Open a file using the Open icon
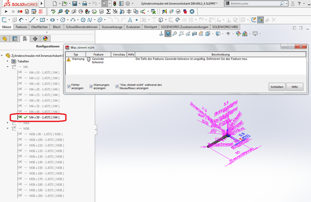The image size is (311, 202). click(x=64, y=4)
